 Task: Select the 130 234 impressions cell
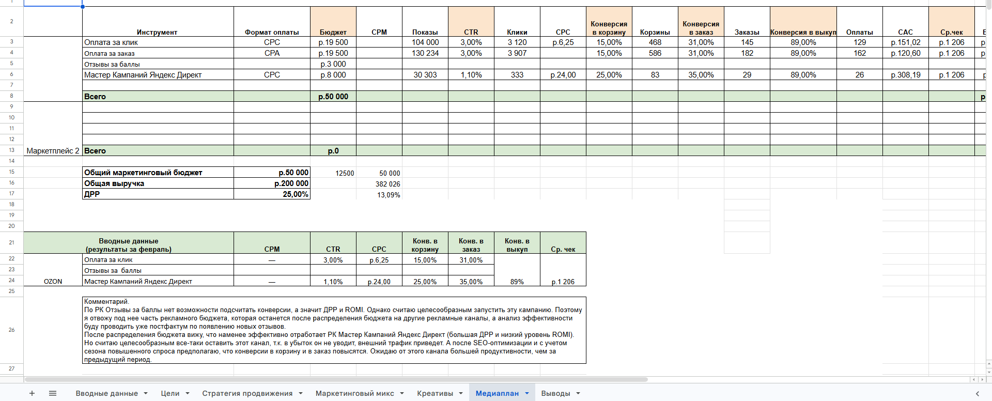[x=425, y=53]
